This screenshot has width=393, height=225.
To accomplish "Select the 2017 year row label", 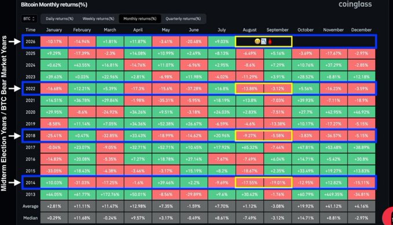I will click(30, 147).
